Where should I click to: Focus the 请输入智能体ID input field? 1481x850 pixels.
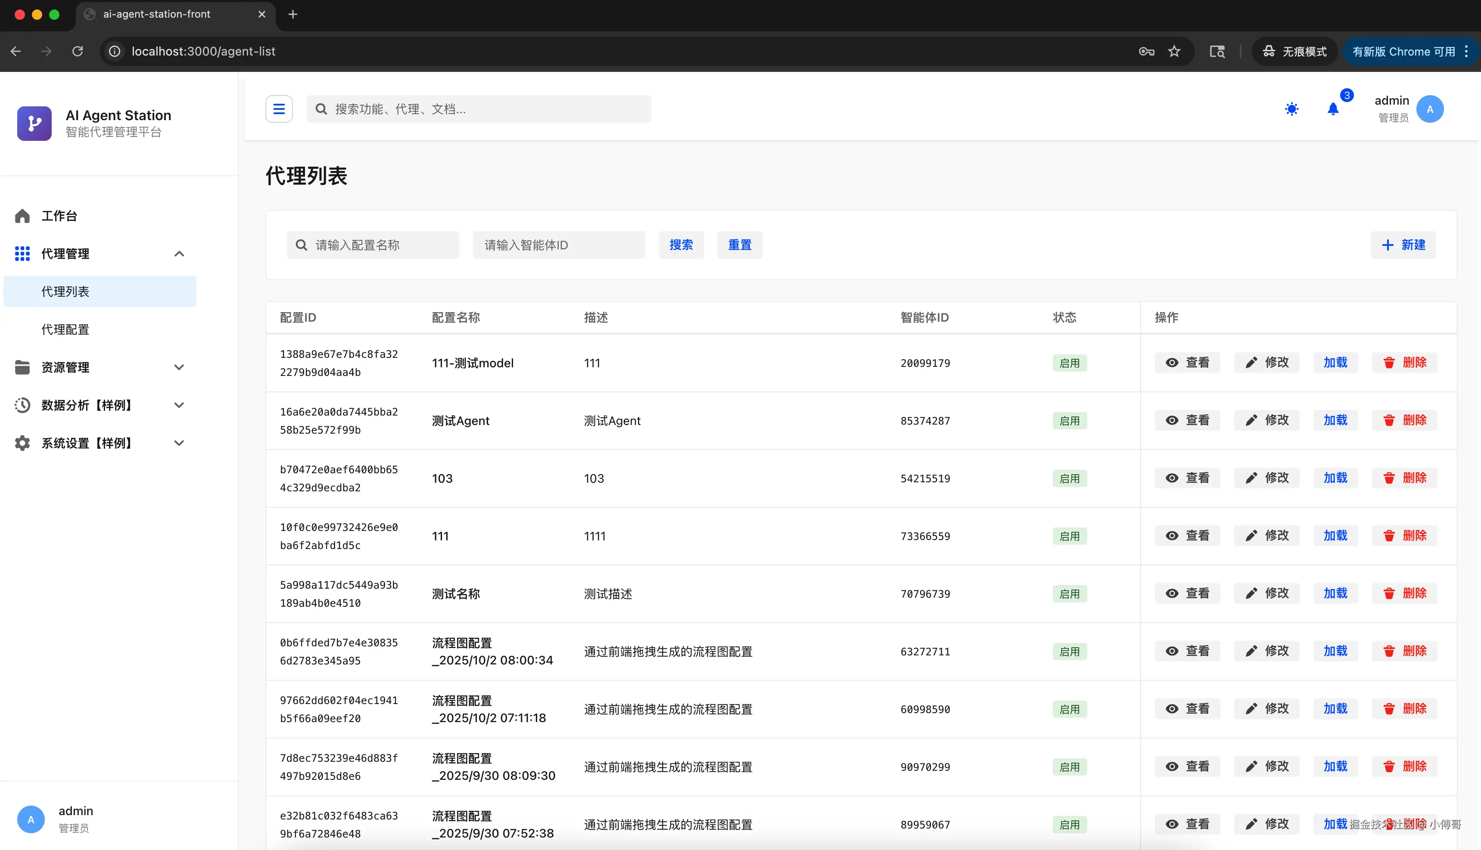[x=559, y=245]
